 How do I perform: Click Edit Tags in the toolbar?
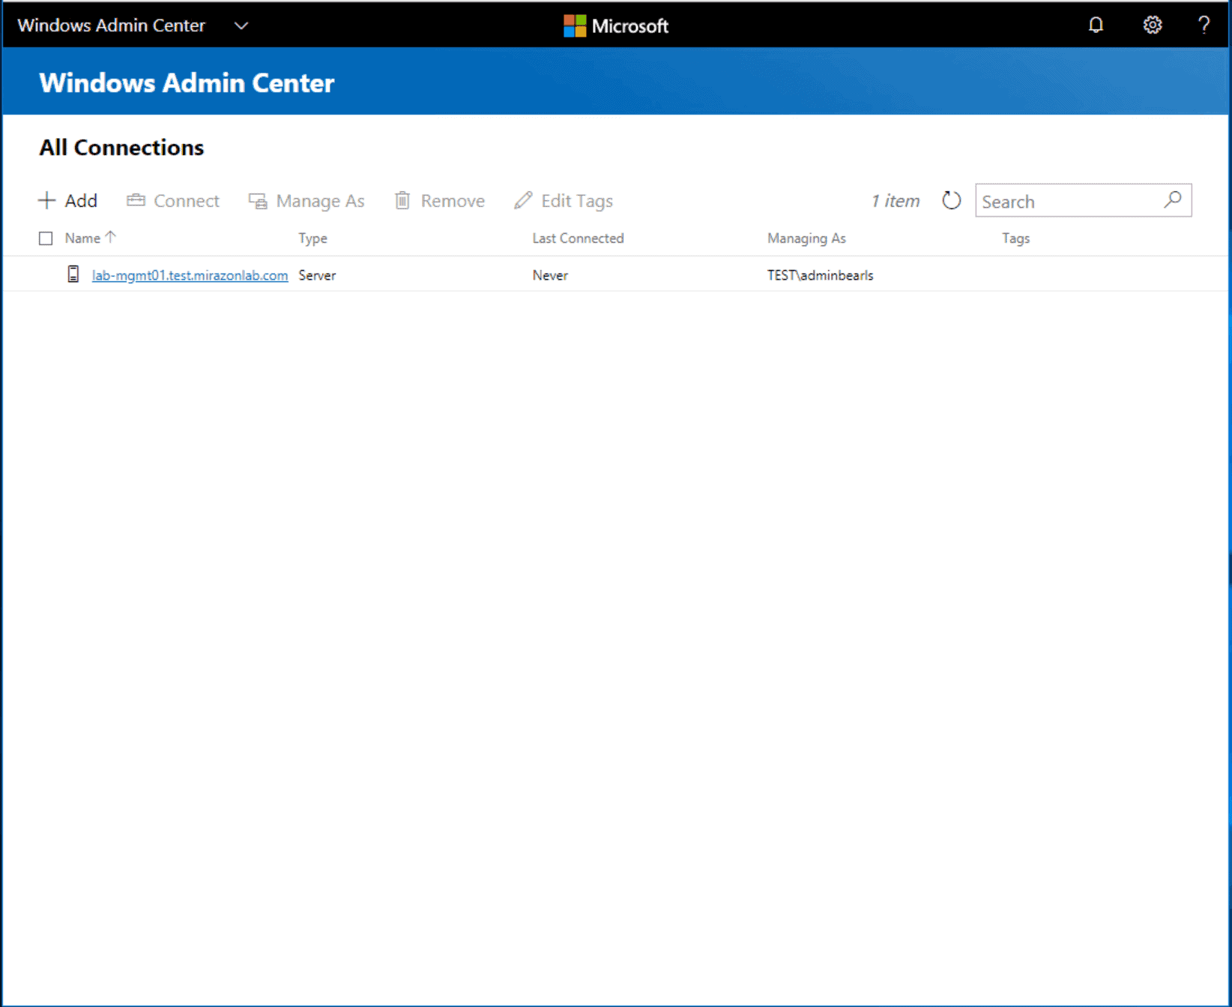click(564, 201)
